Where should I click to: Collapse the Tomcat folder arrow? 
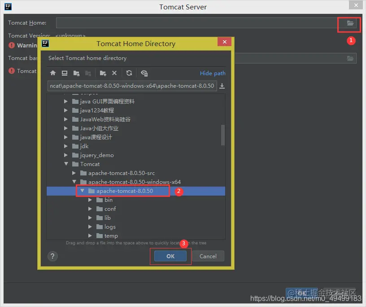point(66,164)
